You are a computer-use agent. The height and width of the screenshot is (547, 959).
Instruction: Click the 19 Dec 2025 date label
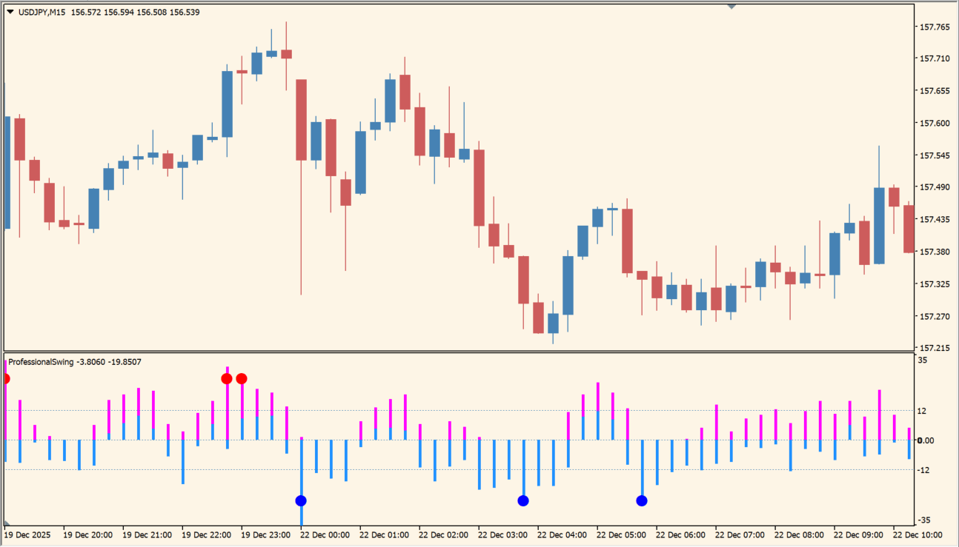(28, 534)
